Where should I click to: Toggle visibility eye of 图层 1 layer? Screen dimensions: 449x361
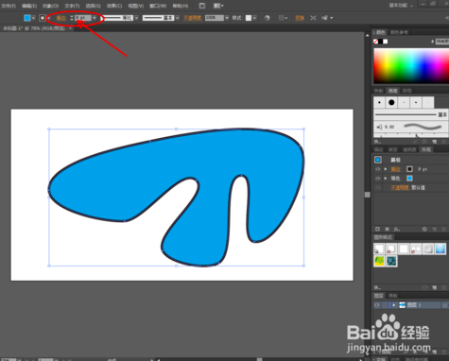tap(377, 305)
